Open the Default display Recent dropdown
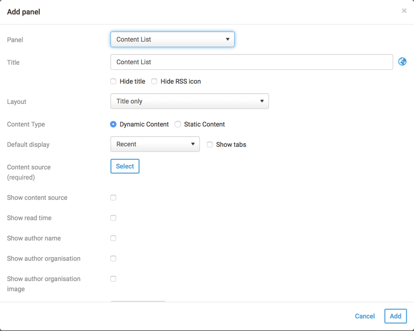Screen dimensions: 414x331 (x=155, y=144)
